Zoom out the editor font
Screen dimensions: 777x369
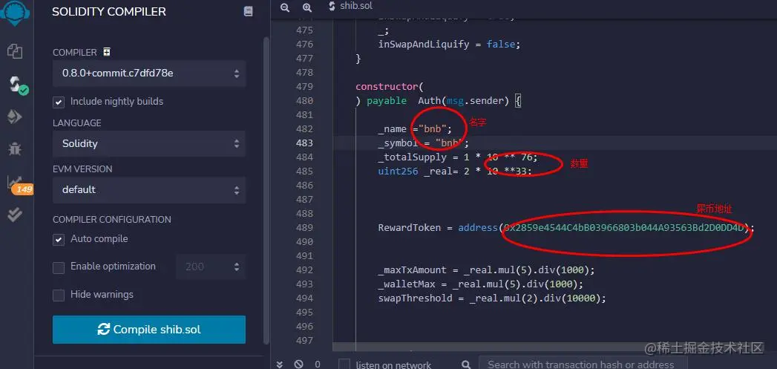pyautogui.click(x=285, y=7)
